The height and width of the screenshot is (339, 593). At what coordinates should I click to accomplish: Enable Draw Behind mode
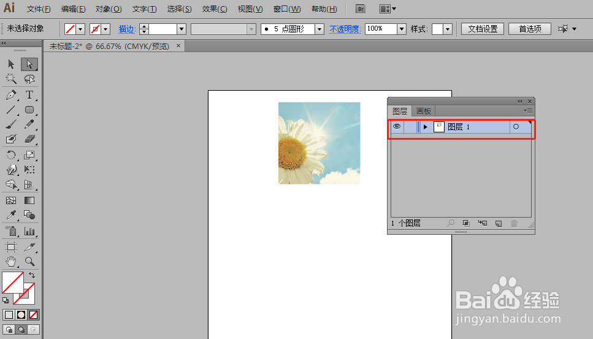click(21, 330)
